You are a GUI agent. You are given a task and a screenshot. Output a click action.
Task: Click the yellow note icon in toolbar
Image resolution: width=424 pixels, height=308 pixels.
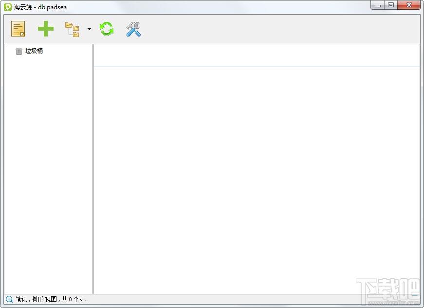18,29
